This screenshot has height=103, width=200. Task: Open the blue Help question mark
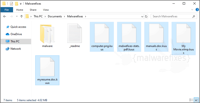(x=197, y=10)
